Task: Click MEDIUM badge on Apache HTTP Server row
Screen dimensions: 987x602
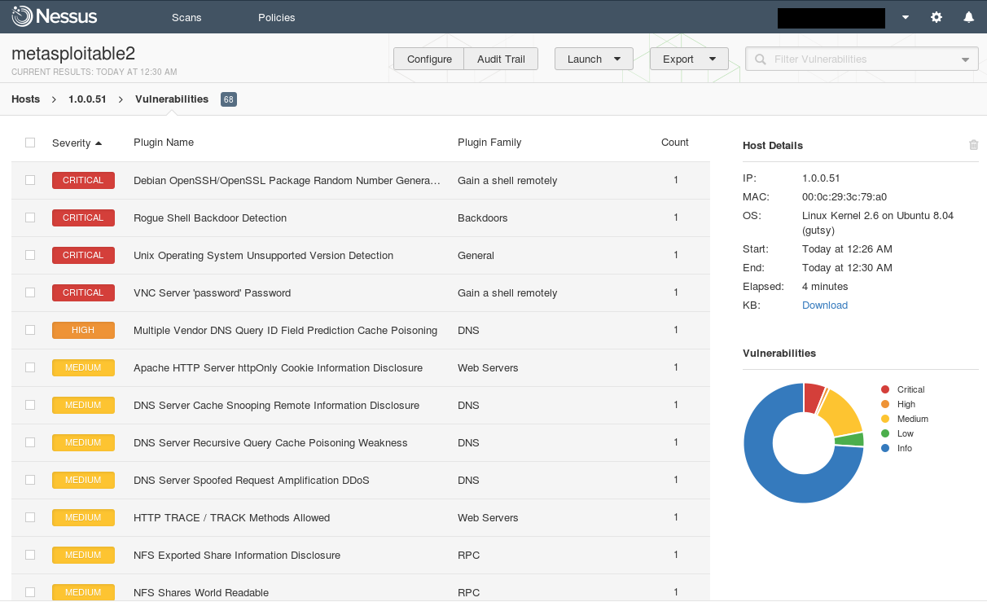Action: (83, 367)
